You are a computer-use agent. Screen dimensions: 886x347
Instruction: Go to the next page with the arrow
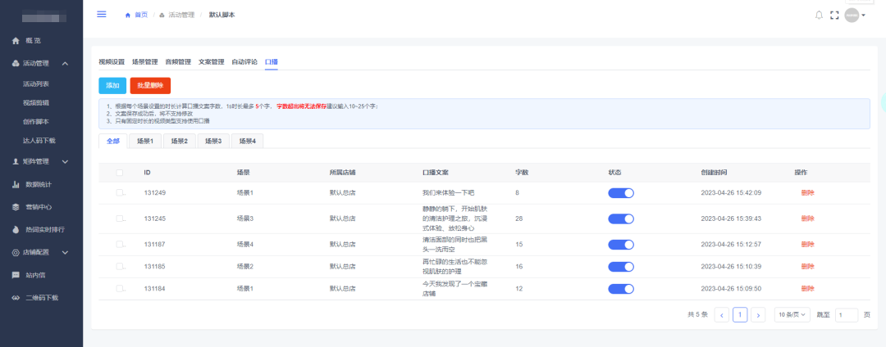coord(758,315)
